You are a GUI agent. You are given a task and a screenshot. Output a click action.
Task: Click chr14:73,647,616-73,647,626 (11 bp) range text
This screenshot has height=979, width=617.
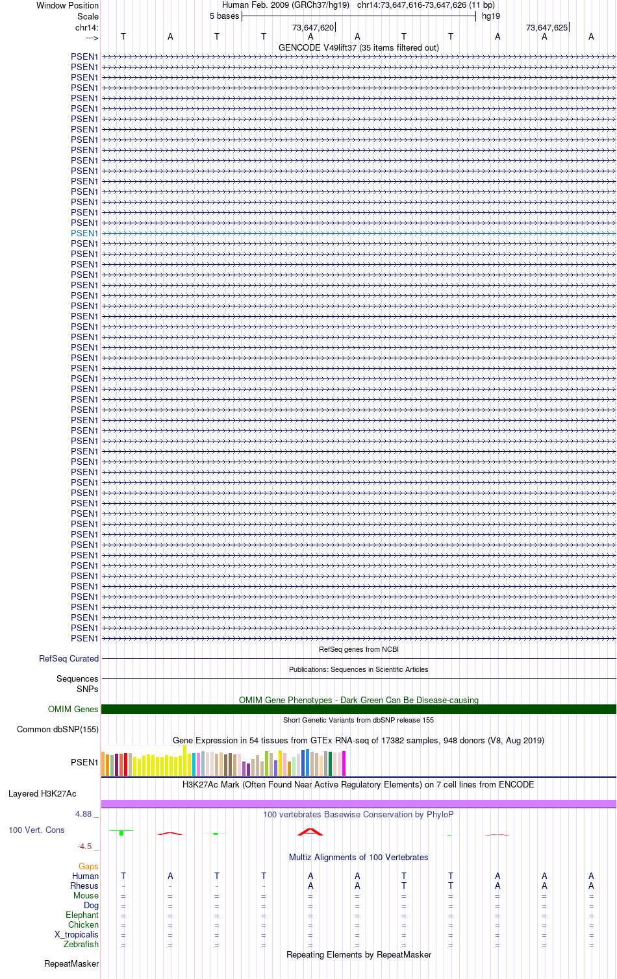(x=426, y=5)
